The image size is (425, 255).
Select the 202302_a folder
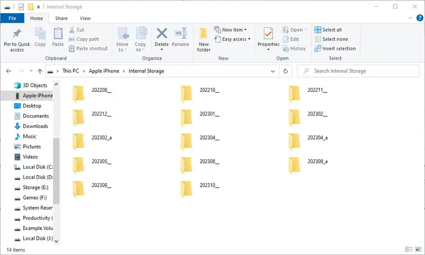click(92, 142)
